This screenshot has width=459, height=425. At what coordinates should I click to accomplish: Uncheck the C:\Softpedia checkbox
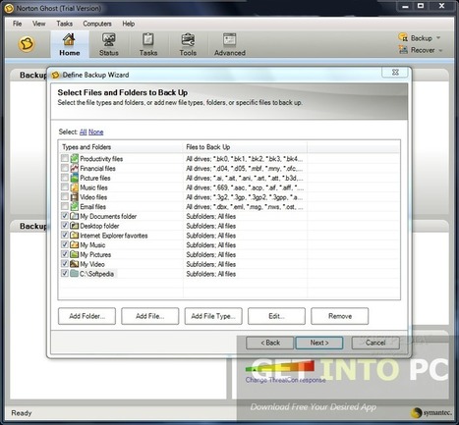point(65,273)
